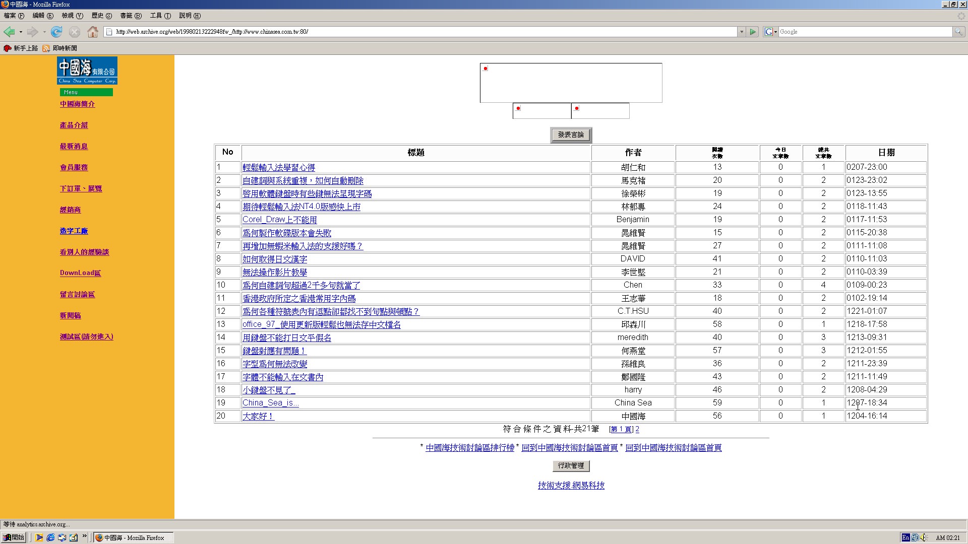The width and height of the screenshot is (968, 544).
Task: Click inside the Google search field
Action: pyautogui.click(x=864, y=32)
